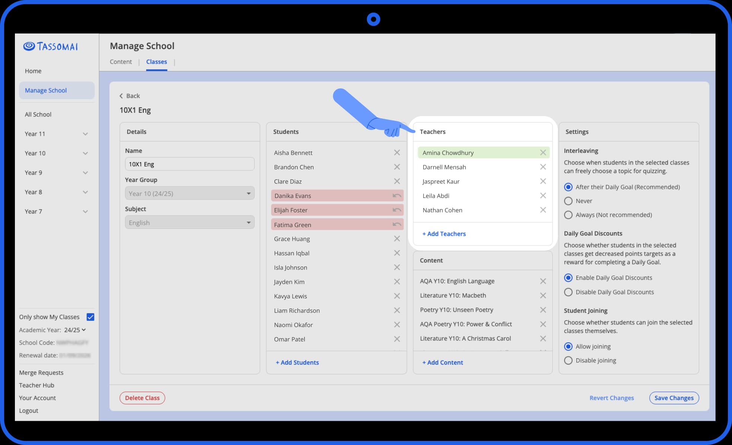
Task: Click the class Name input field
Action: (190, 164)
